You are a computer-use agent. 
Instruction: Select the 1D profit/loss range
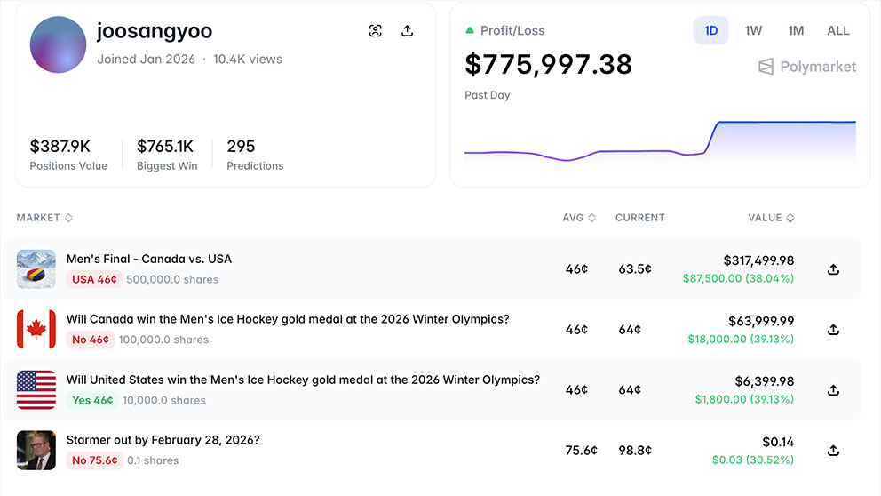point(710,30)
